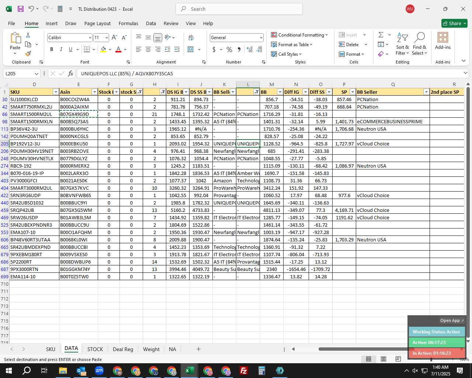Viewport: 472px width, 378px height.
Task: Click the Fill down-arrow icon
Action: pos(381,44)
